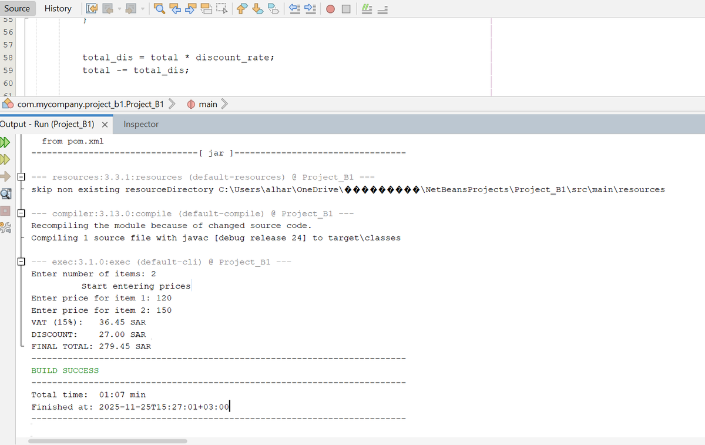Click Stop build red square icon
The image size is (705, 445).
[x=5, y=210]
